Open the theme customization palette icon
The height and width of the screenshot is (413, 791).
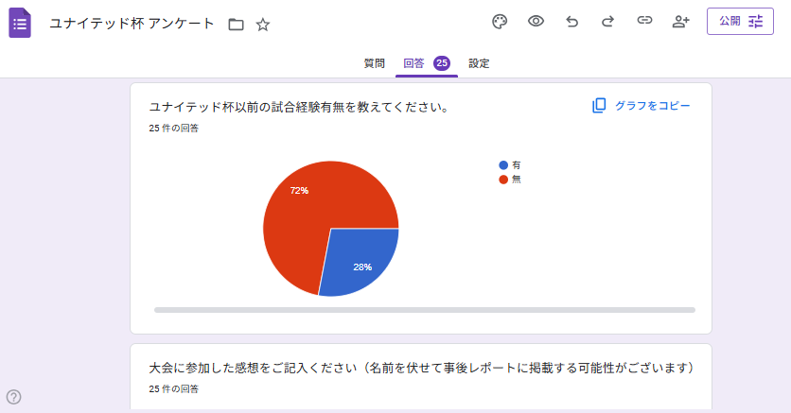point(500,22)
